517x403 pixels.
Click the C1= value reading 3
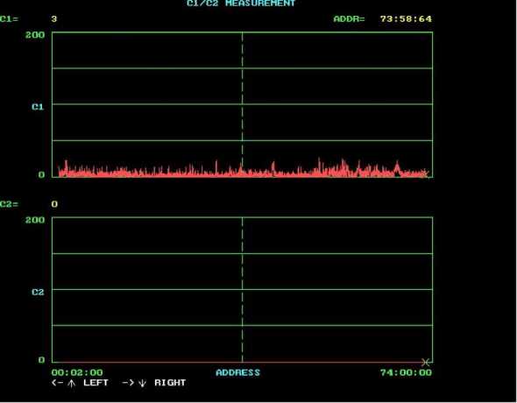[54, 18]
